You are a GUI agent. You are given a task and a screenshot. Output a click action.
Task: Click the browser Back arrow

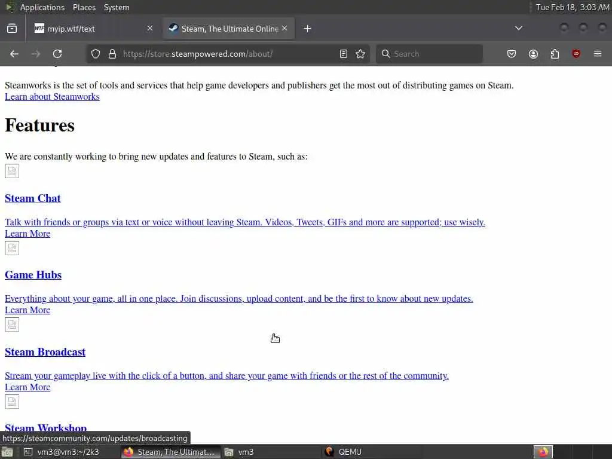14,54
